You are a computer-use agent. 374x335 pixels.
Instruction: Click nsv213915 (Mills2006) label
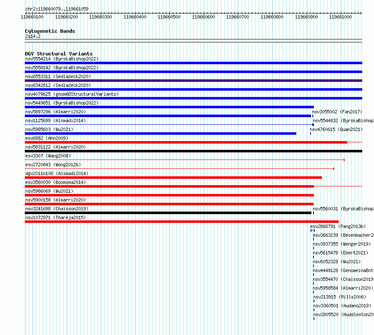(340, 297)
